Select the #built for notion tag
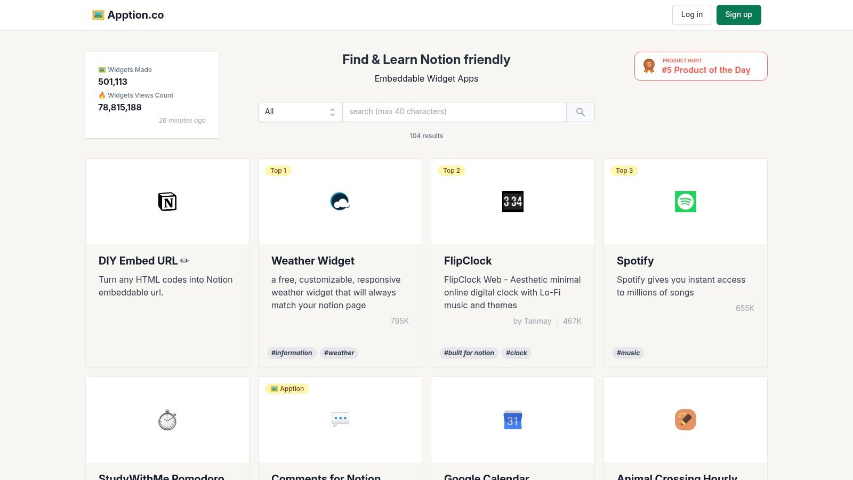The image size is (853, 480). coord(469,353)
